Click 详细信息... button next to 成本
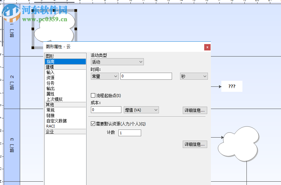281x185 pixels. [195, 110]
